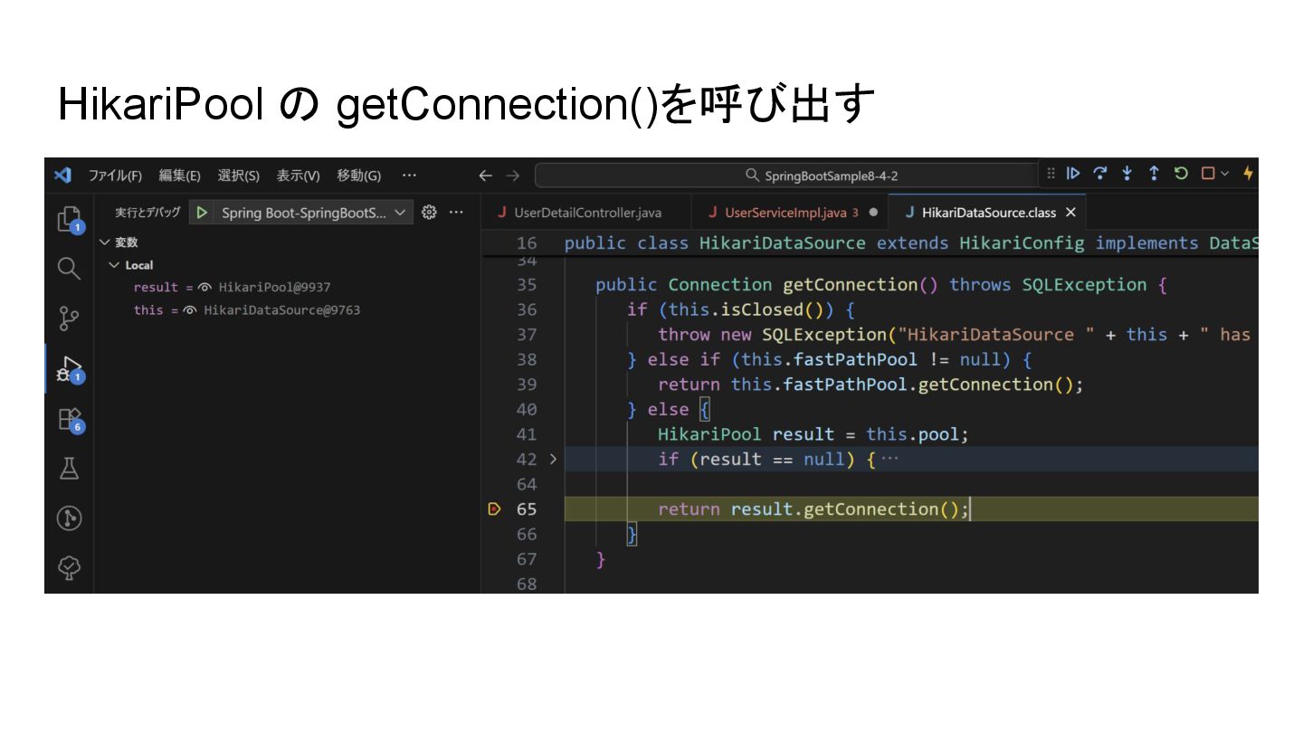
Task: Open the menu bar overflow ellipsis
Action: coord(409,176)
